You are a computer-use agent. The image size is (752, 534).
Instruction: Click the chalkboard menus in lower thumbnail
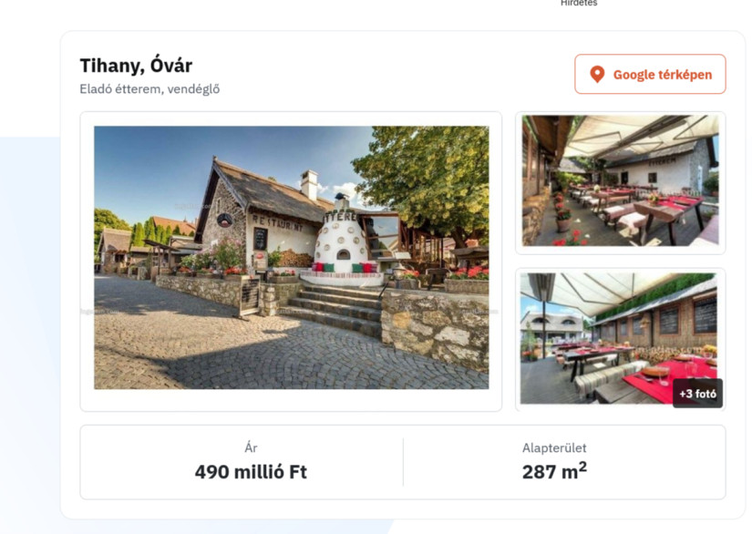point(687,315)
